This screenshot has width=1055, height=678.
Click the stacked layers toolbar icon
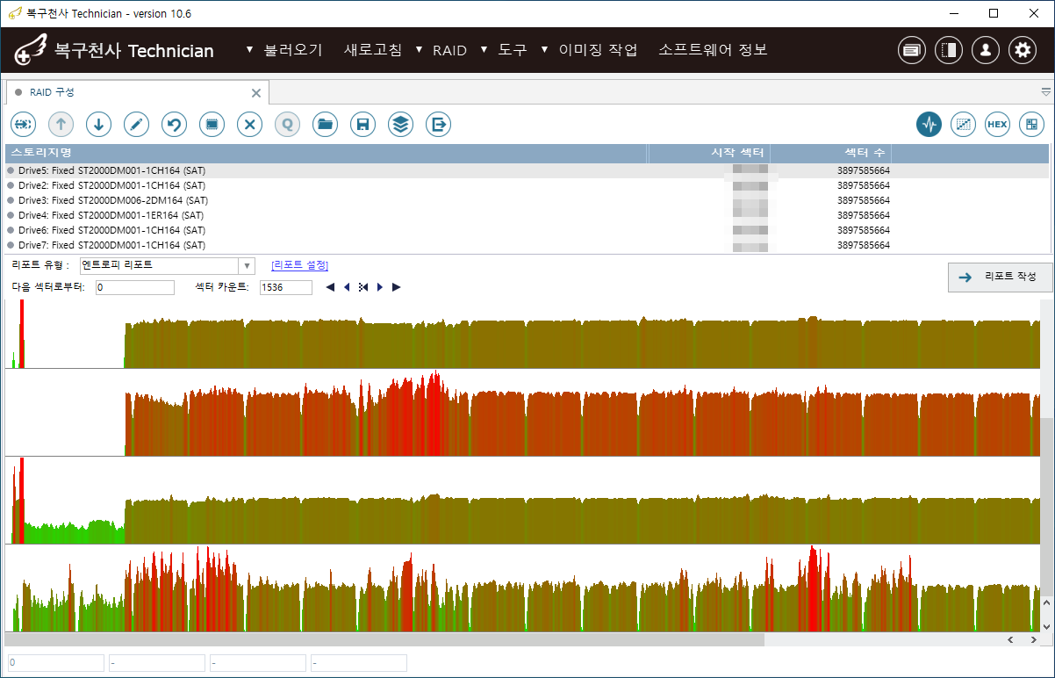pos(400,125)
